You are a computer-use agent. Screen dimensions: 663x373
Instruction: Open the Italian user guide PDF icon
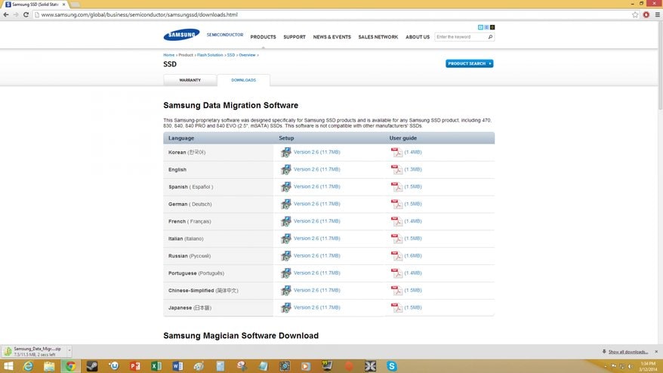(x=396, y=239)
